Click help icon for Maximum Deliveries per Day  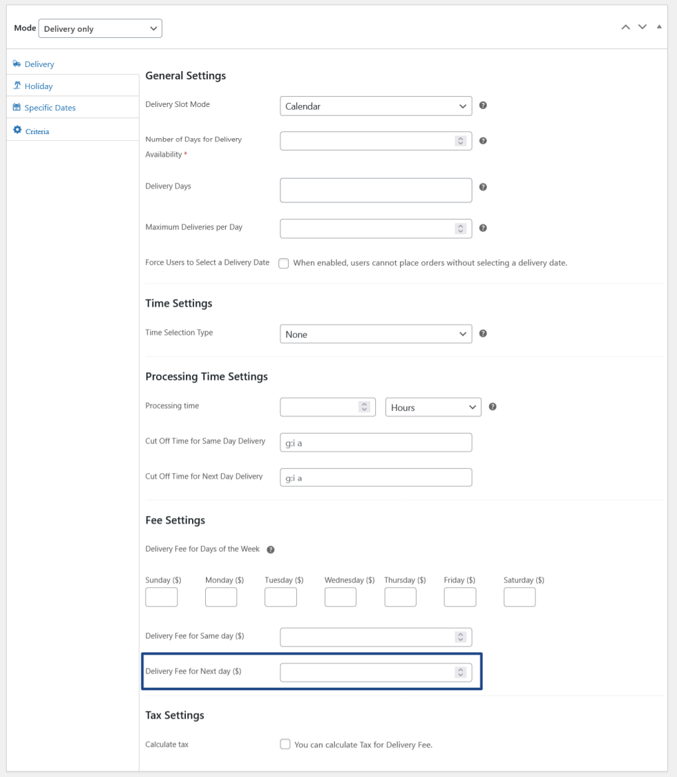(483, 228)
